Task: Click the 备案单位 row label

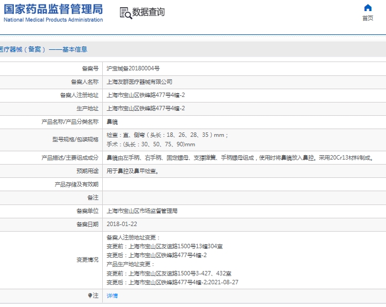Action: pos(87,211)
